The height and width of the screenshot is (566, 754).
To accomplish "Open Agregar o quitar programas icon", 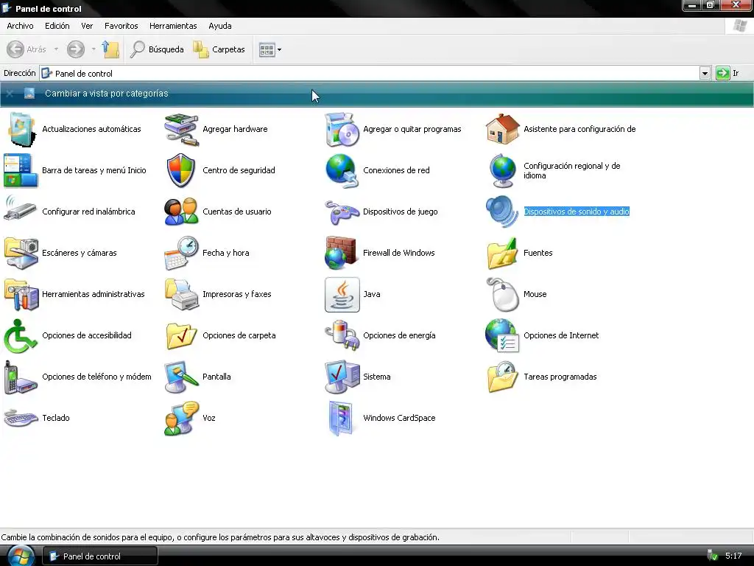I will 342,129.
